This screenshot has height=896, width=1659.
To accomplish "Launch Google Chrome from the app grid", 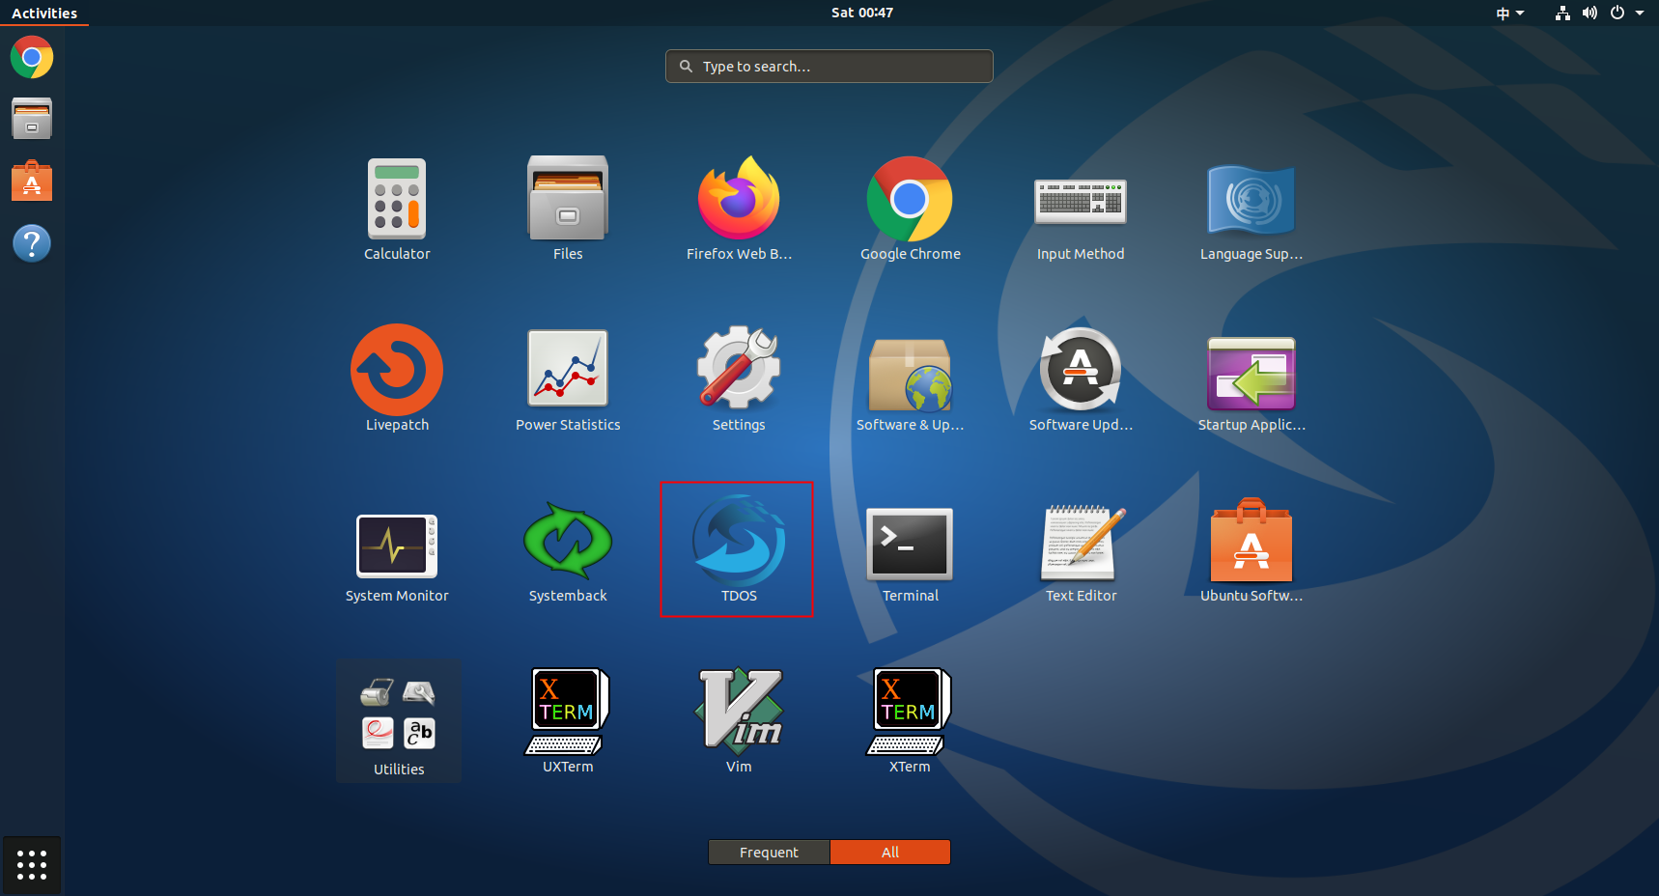I will click(x=910, y=210).
